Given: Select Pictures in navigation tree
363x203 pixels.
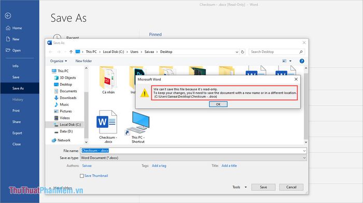Looking at the screenshot, I should click(63, 111).
